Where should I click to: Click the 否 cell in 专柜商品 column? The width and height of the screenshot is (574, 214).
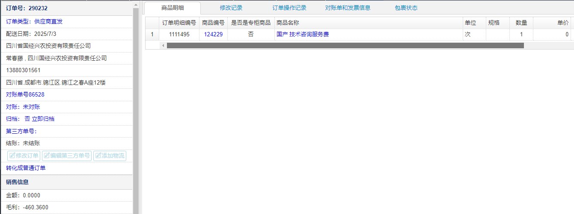(x=251, y=35)
